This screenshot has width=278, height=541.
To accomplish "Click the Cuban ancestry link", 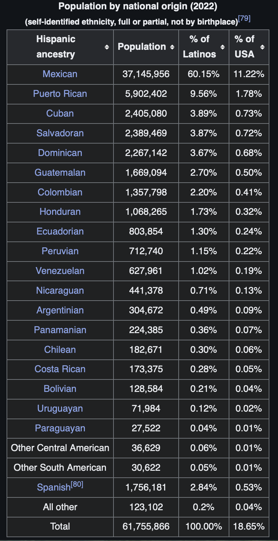I will [x=60, y=113].
